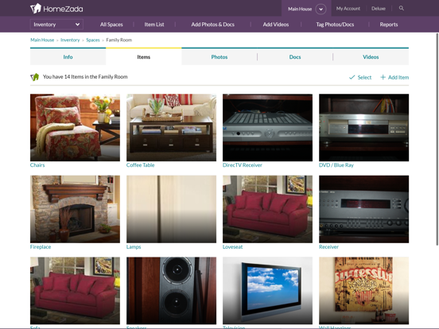Click the Fireplace item label

(x=41, y=246)
